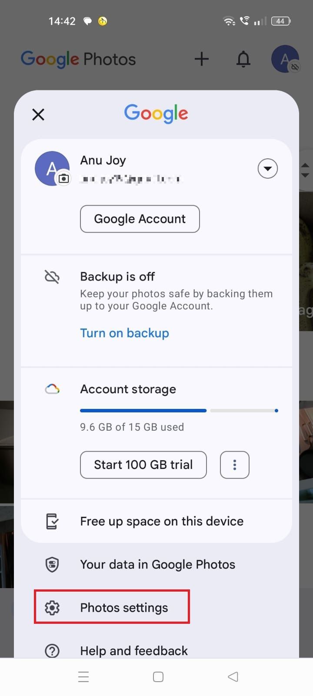This screenshot has width=313, height=696.
Task: Open the Photos settings gear icon
Action: (52, 607)
